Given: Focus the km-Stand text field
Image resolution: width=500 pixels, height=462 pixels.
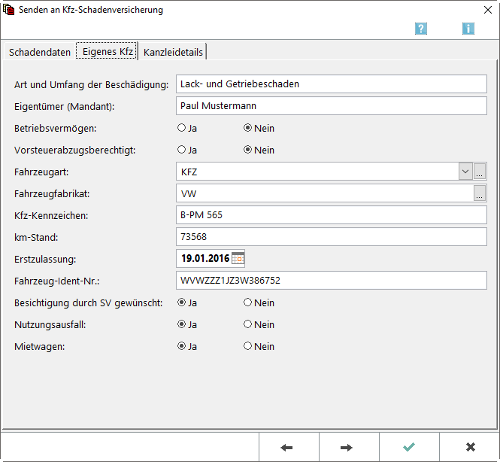Looking at the screenshot, I should 331,237.
